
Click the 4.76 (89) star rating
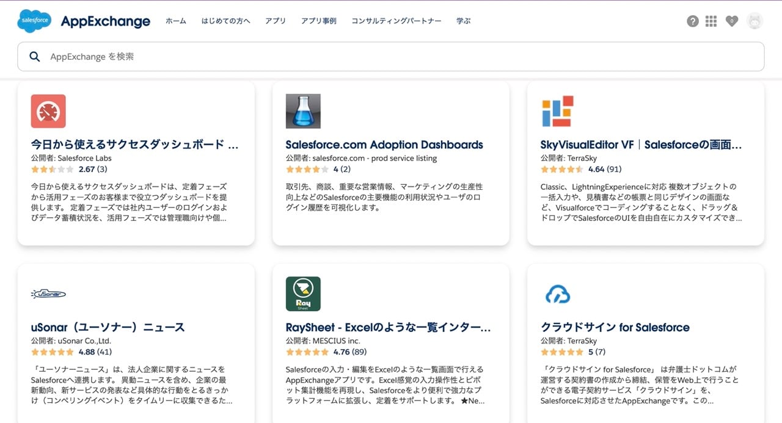pos(326,352)
